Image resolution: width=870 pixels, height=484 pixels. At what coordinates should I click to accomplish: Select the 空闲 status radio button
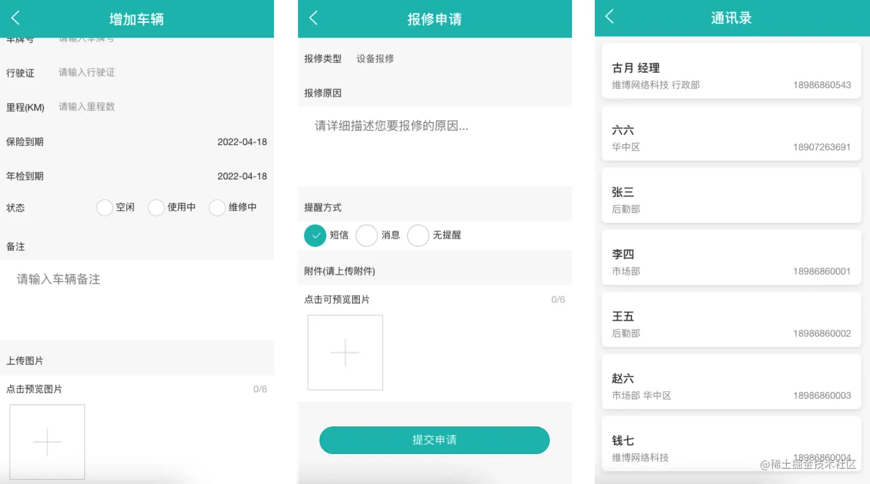[105, 208]
